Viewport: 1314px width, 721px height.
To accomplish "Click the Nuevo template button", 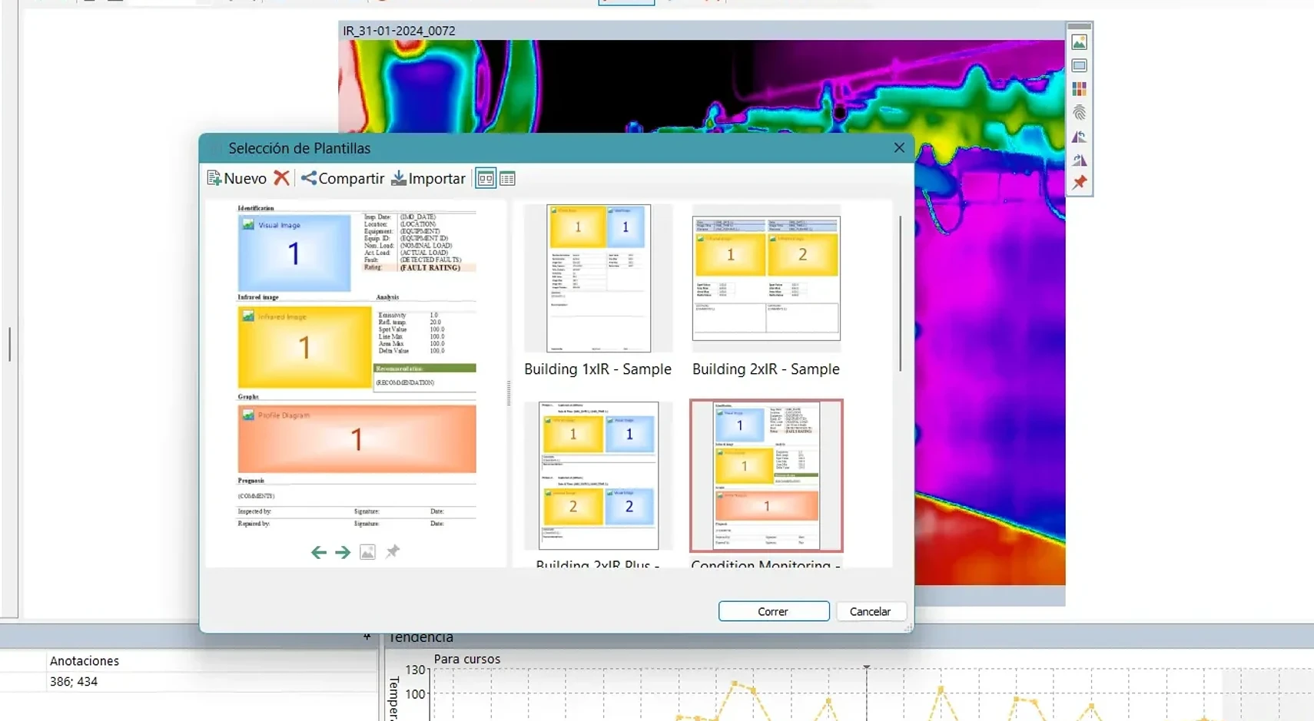I will pos(237,178).
